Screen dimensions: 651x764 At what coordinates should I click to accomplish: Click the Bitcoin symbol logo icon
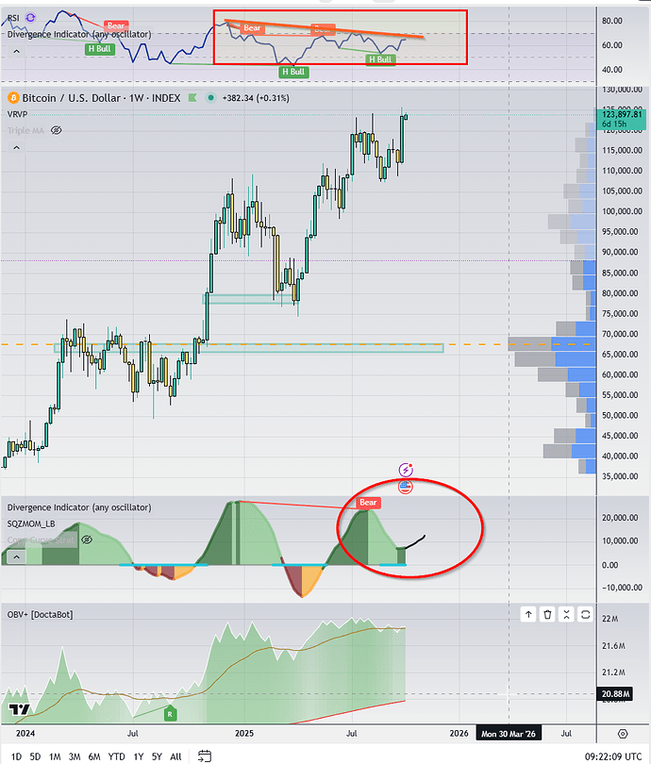point(12,98)
